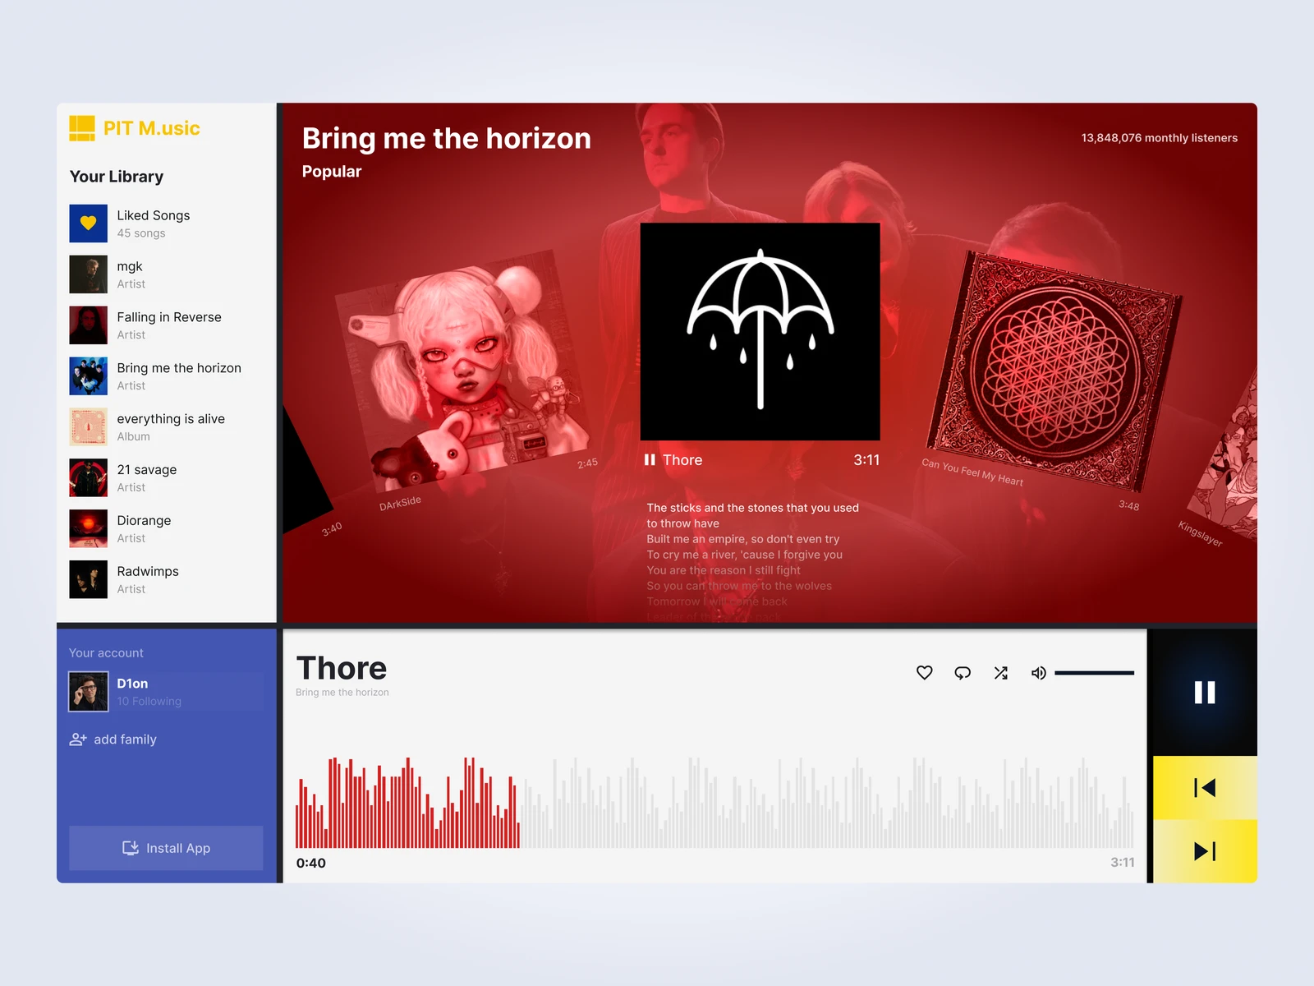This screenshot has height=986, width=1314.
Task: Open the mgk artist entry
Action: (x=166, y=274)
